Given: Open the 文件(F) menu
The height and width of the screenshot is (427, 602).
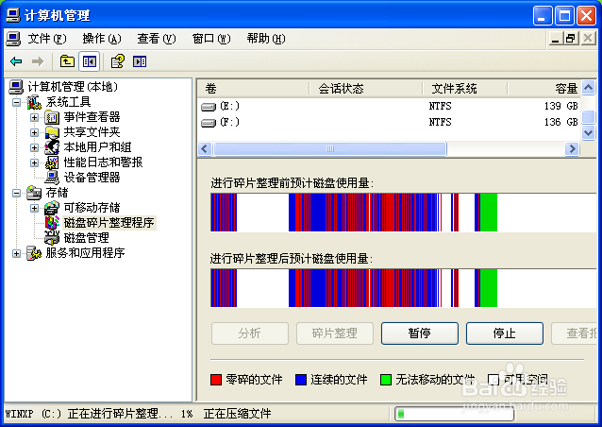Looking at the screenshot, I should coord(47,39).
